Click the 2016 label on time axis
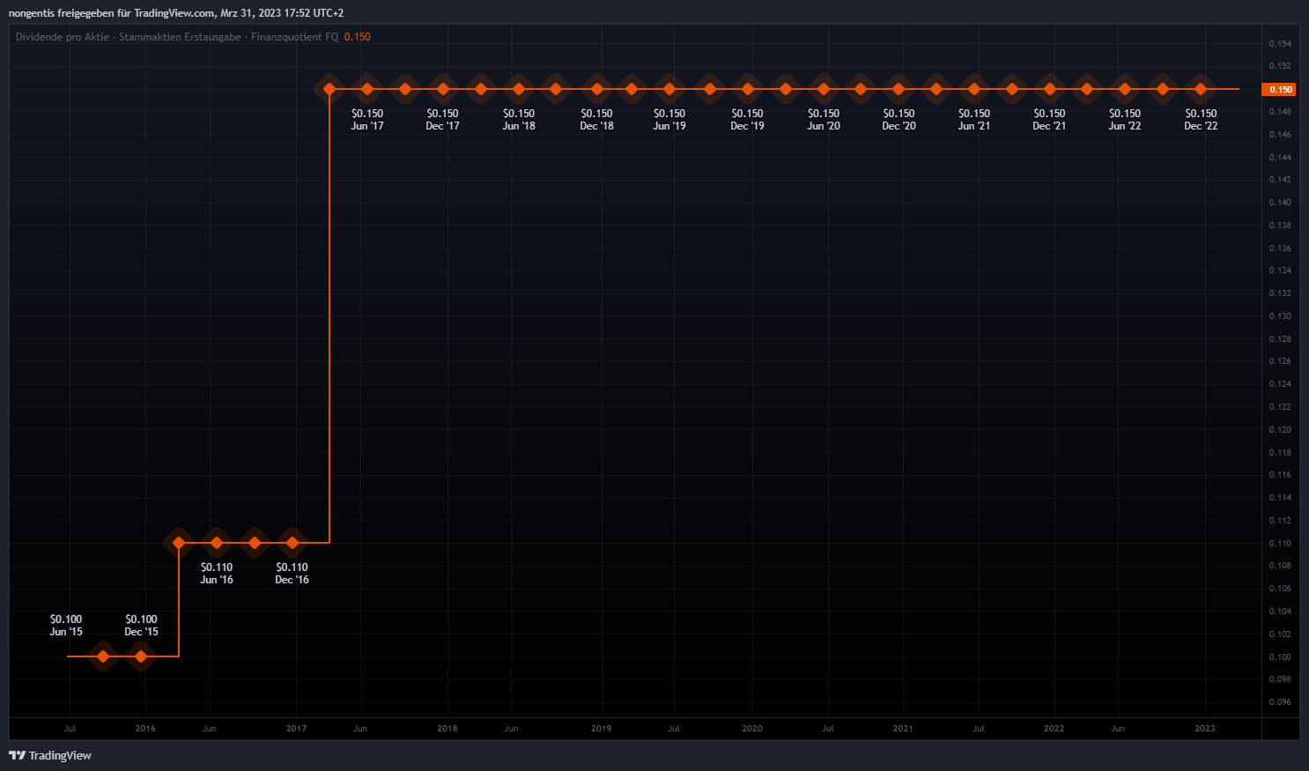 145,729
